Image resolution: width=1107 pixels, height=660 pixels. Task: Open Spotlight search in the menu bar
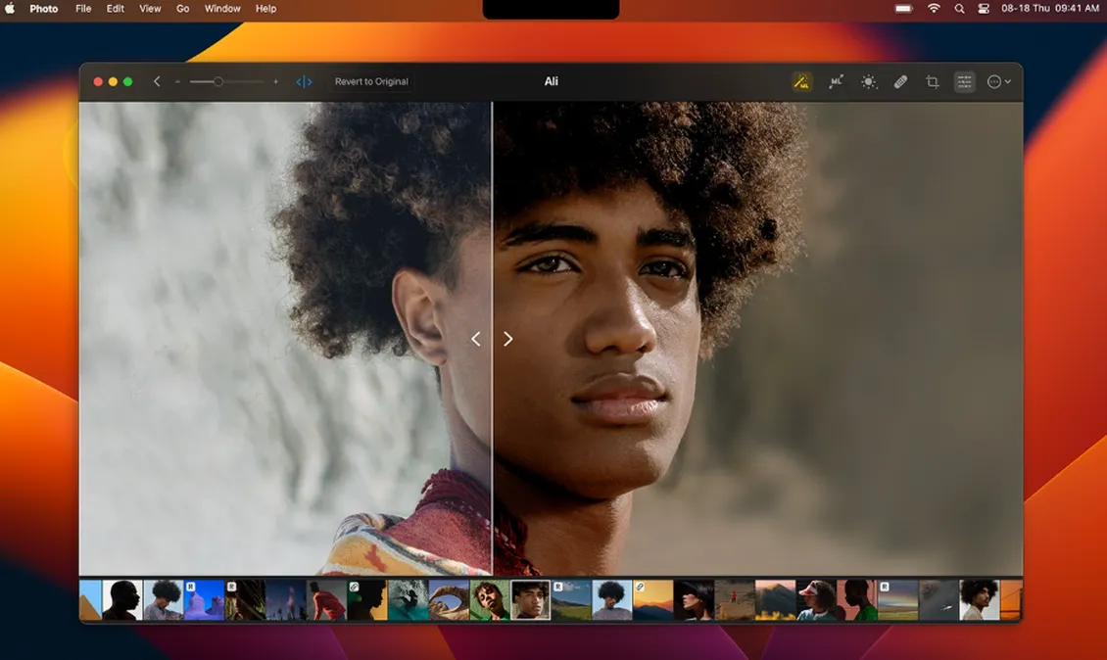tap(959, 9)
